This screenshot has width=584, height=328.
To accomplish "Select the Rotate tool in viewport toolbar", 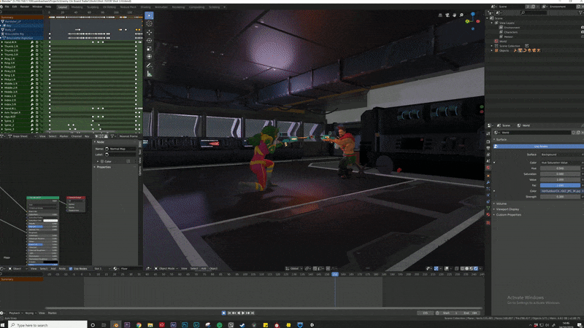I will point(149,41).
